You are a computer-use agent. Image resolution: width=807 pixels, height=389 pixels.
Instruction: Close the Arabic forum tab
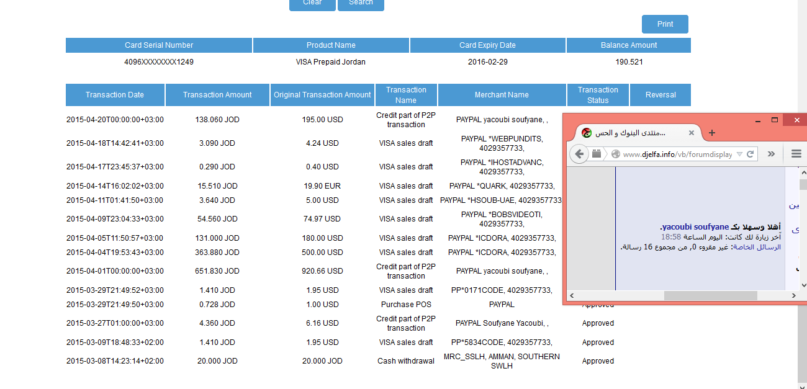692,133
